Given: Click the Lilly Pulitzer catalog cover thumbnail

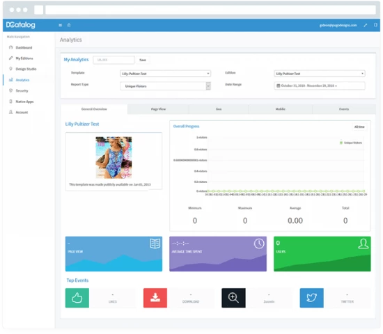Looking at the screenshot, I should pyautogui.click(x=114, y=157).
